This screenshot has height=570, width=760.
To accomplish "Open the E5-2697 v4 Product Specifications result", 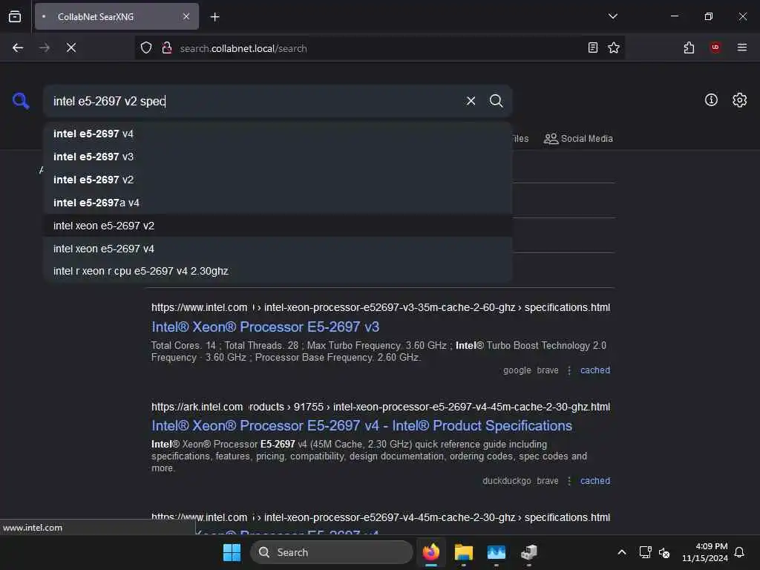I will pyautogui.click(x=361, y=425).
